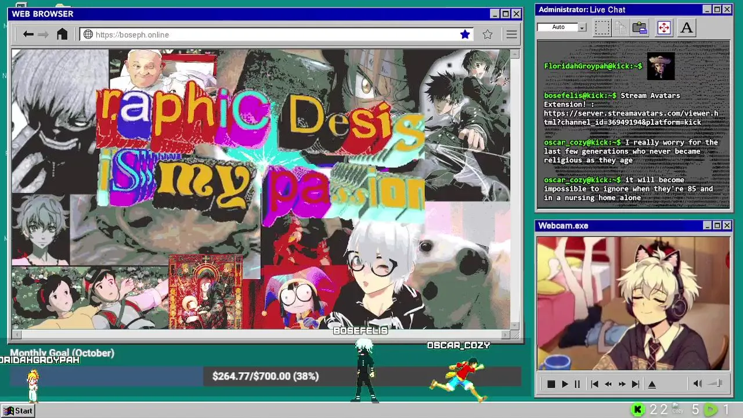This screenshot has height=418, width=743.
Task: Pause the Webcam.exe video
Action: [x=577, y=384]
